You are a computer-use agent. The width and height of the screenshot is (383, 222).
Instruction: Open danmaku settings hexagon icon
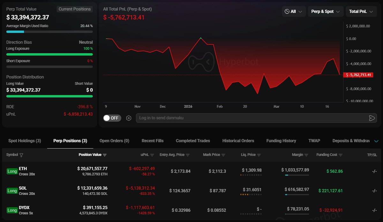click(129, 118)
